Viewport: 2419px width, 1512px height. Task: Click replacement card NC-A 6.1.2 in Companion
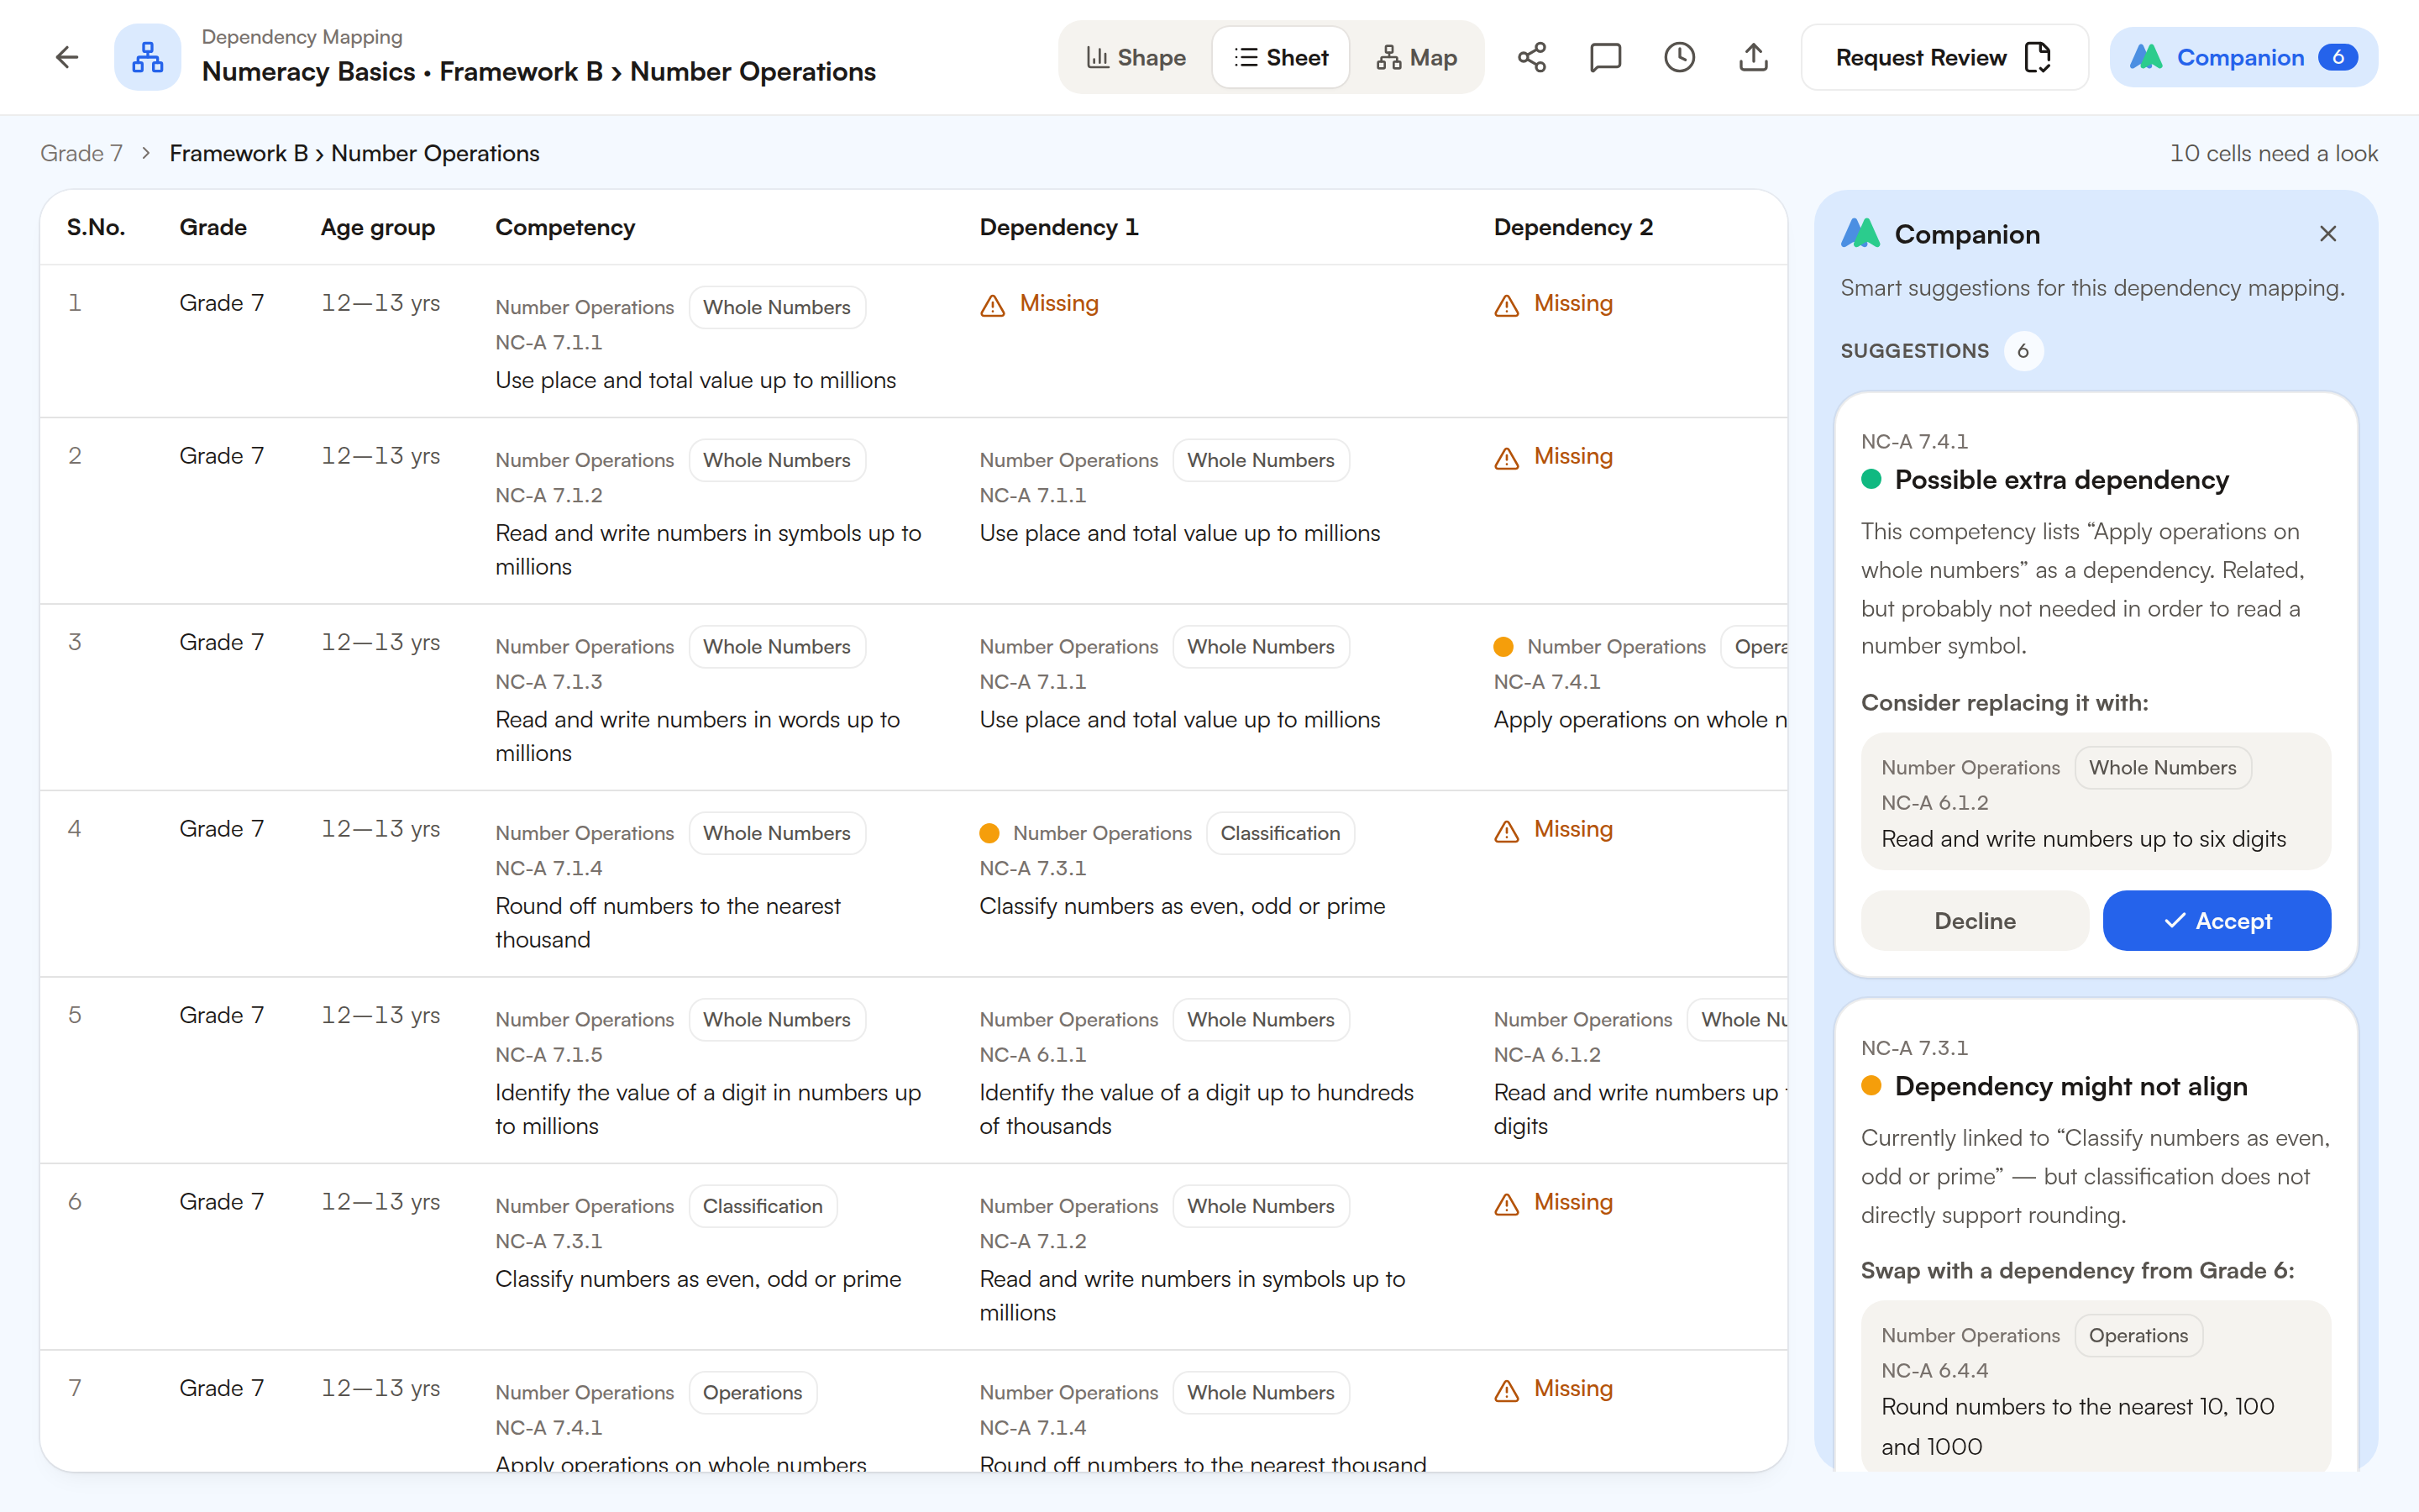coord(2096,802)
